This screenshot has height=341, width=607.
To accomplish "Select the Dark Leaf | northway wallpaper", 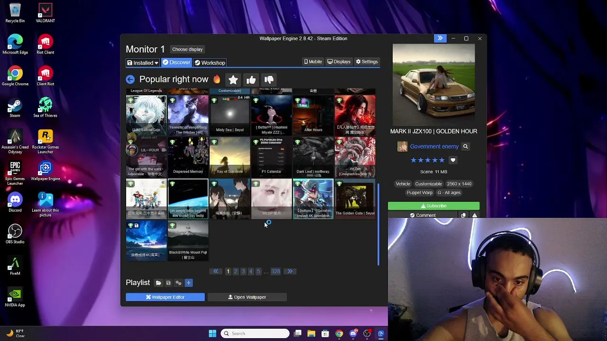I will [x=313, y=157].
